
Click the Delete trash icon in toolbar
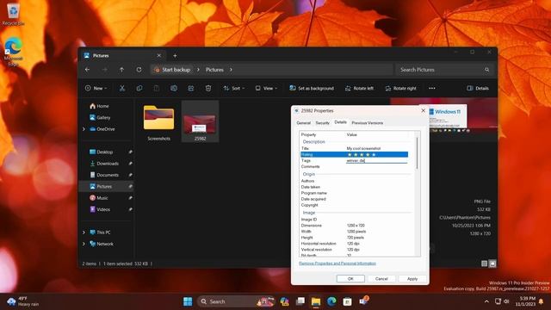tap(208, 88)
